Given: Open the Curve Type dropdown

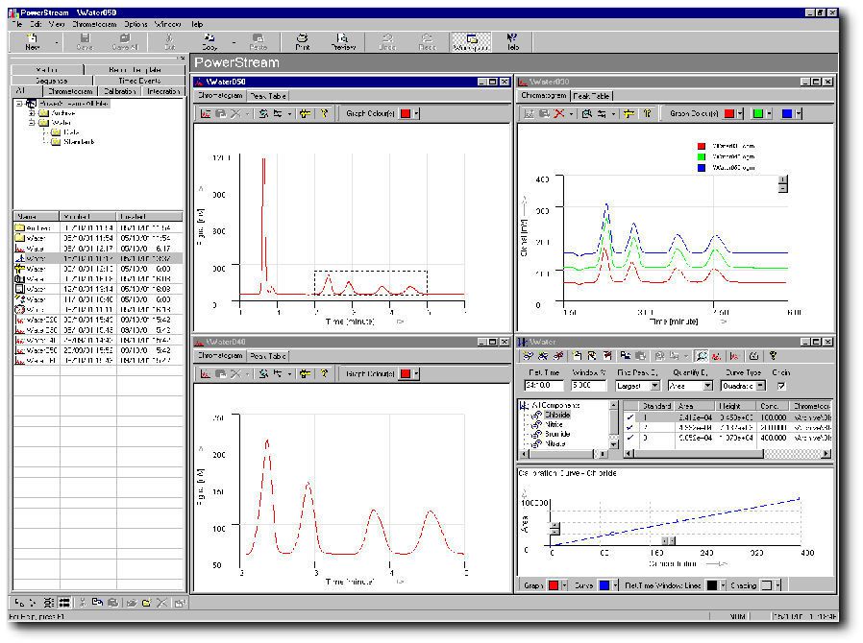Looking at the screenshot, I should pos(759,386).
